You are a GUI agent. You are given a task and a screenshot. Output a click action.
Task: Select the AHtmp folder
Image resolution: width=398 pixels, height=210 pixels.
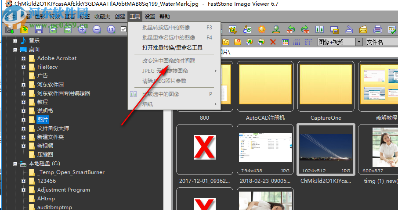pos(46,199)
